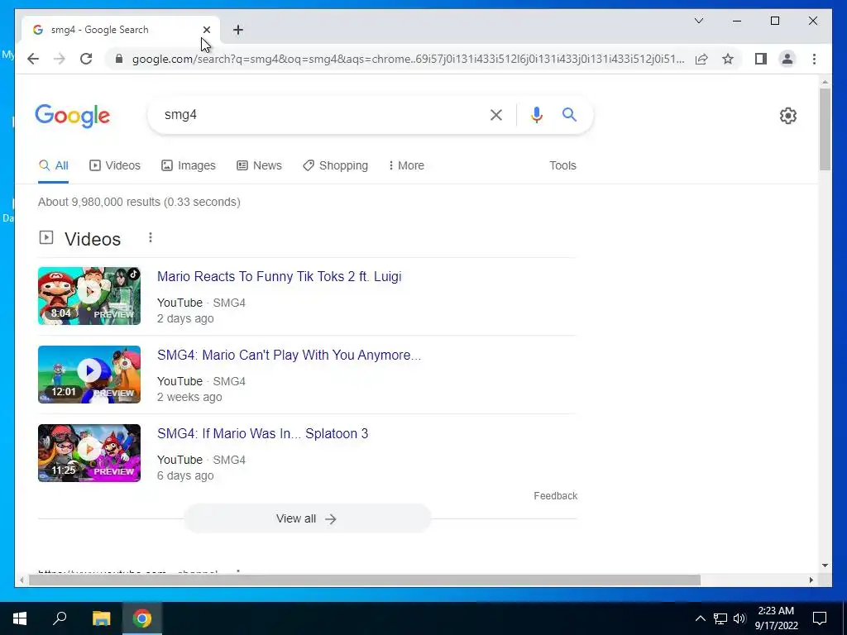This screenshot has height=635, width=847.
Task: Switch to the Shopping results tab
Action: click(x=336, y=165)
